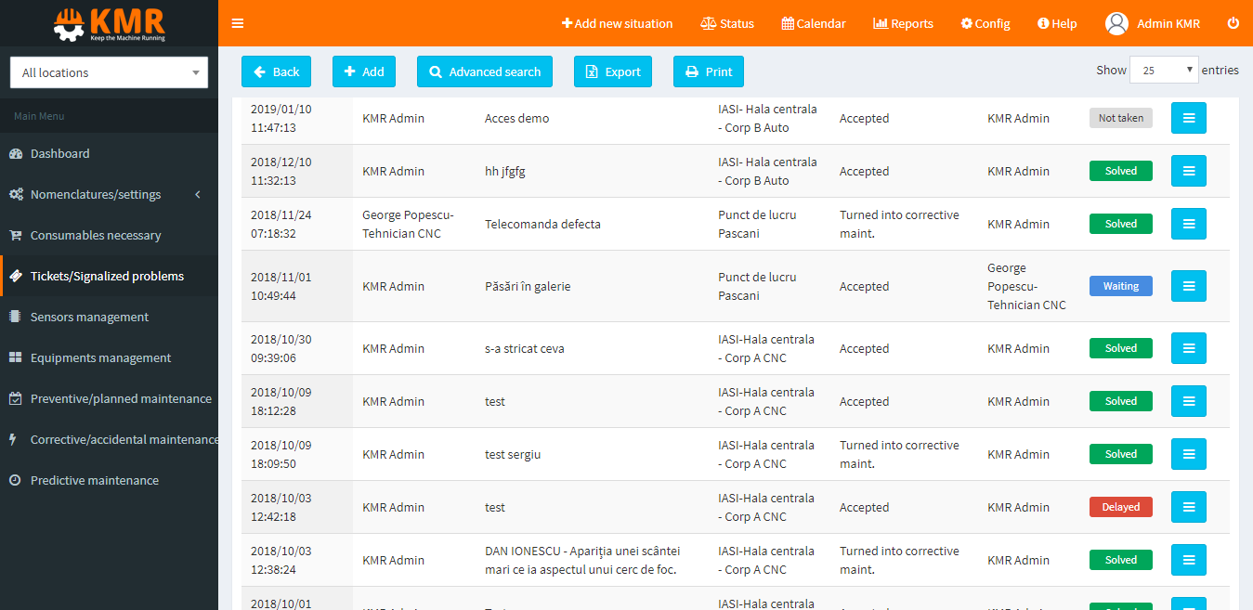This screenshot has width=1253, height=610.
Task: Select Predictive maintenance in sidebar
Action: pos(109,480)
